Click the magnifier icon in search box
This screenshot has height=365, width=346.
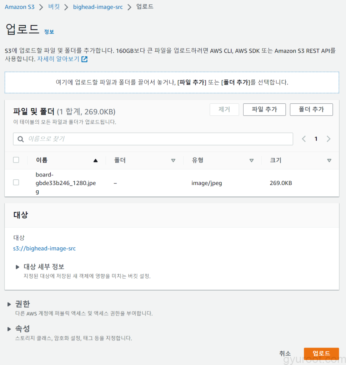point(21,139)
